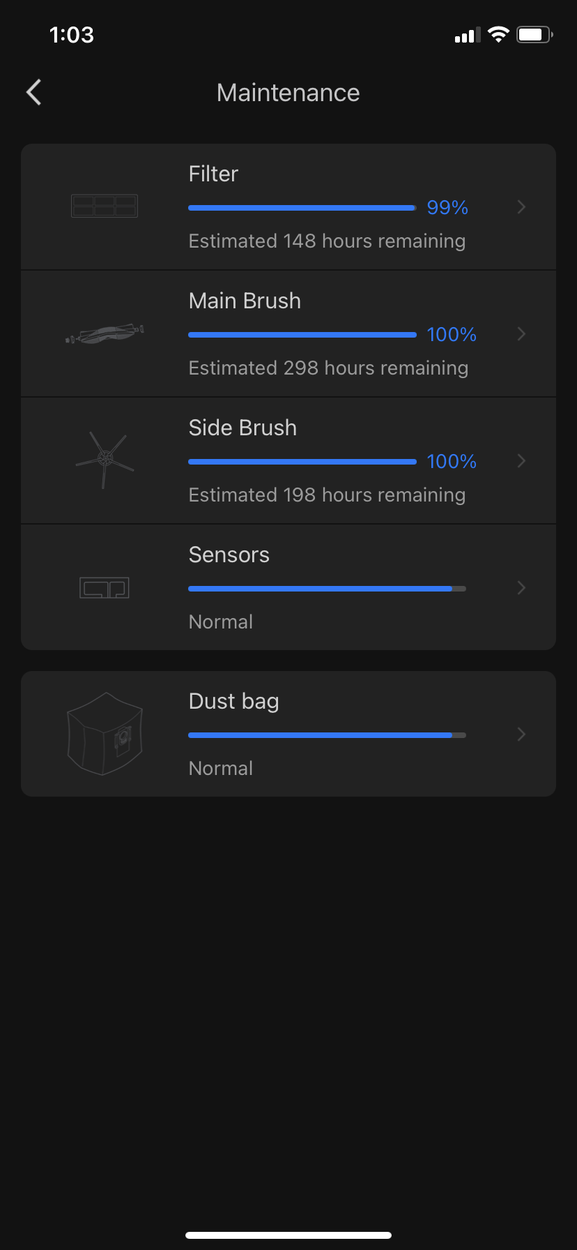Tap the Filter component icon
The height and width of the screenshot is (1250, 577).
105,206
